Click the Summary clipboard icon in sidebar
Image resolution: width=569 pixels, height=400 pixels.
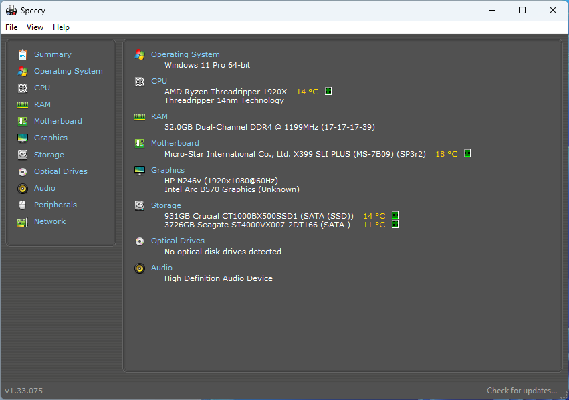[x=23, y=54]
